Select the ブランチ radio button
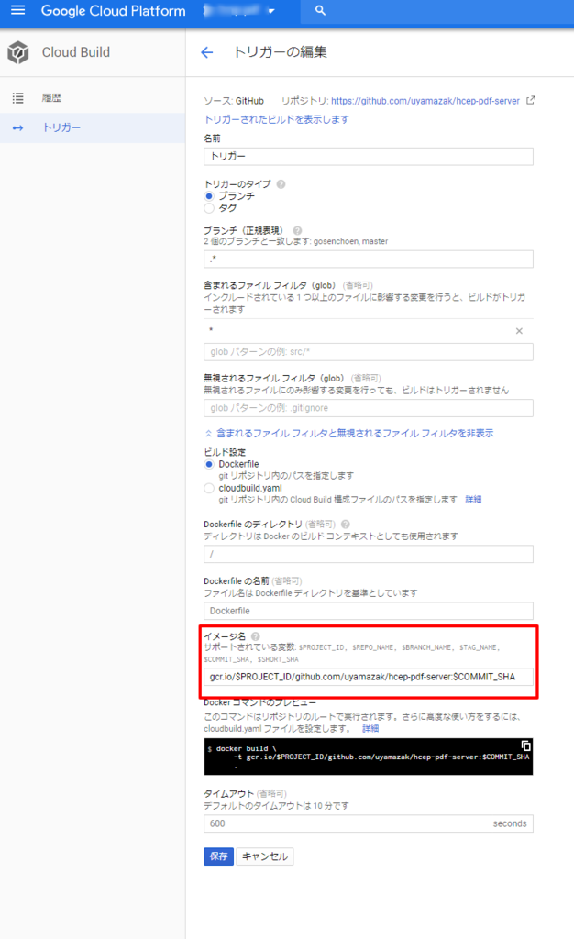 [209, 196]
